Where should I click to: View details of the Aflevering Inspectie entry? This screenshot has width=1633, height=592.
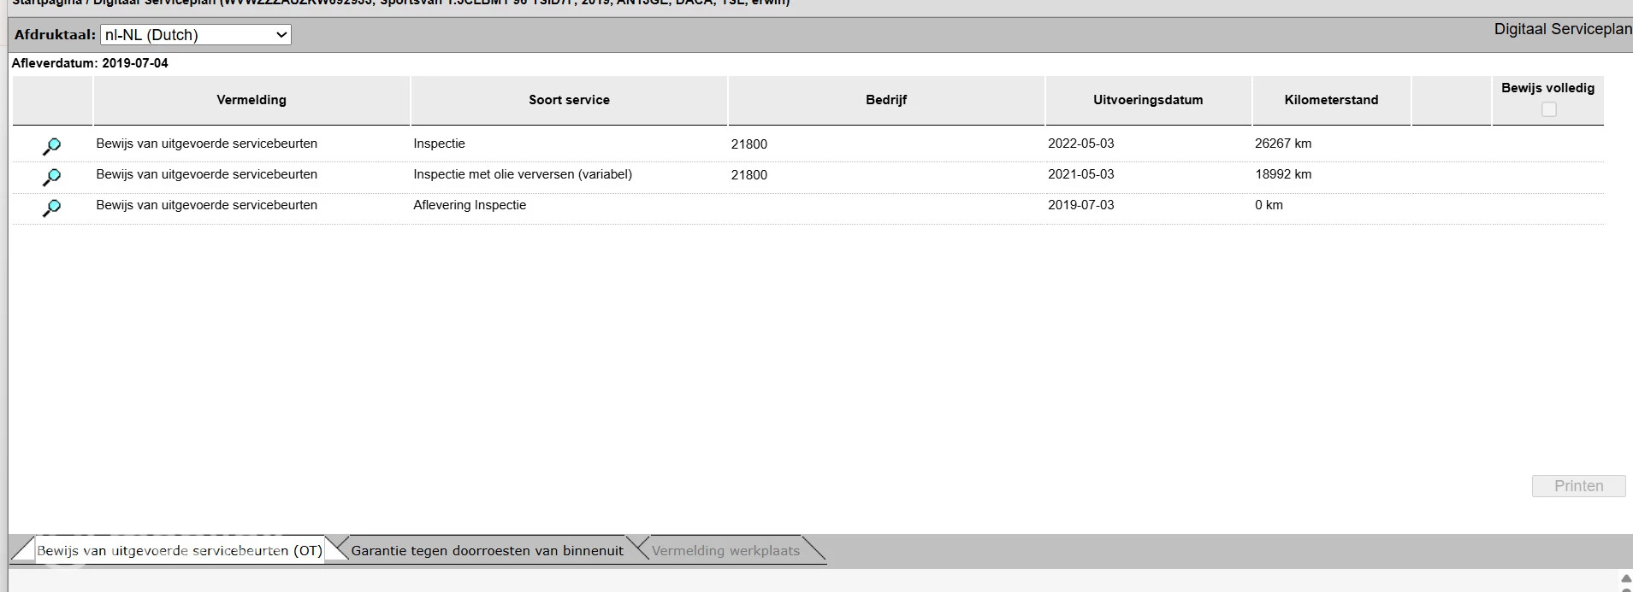click(x=51, y=208)
